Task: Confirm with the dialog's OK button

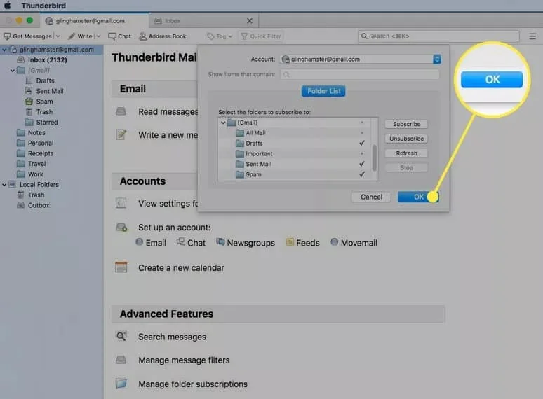Action: click(418, 197)
